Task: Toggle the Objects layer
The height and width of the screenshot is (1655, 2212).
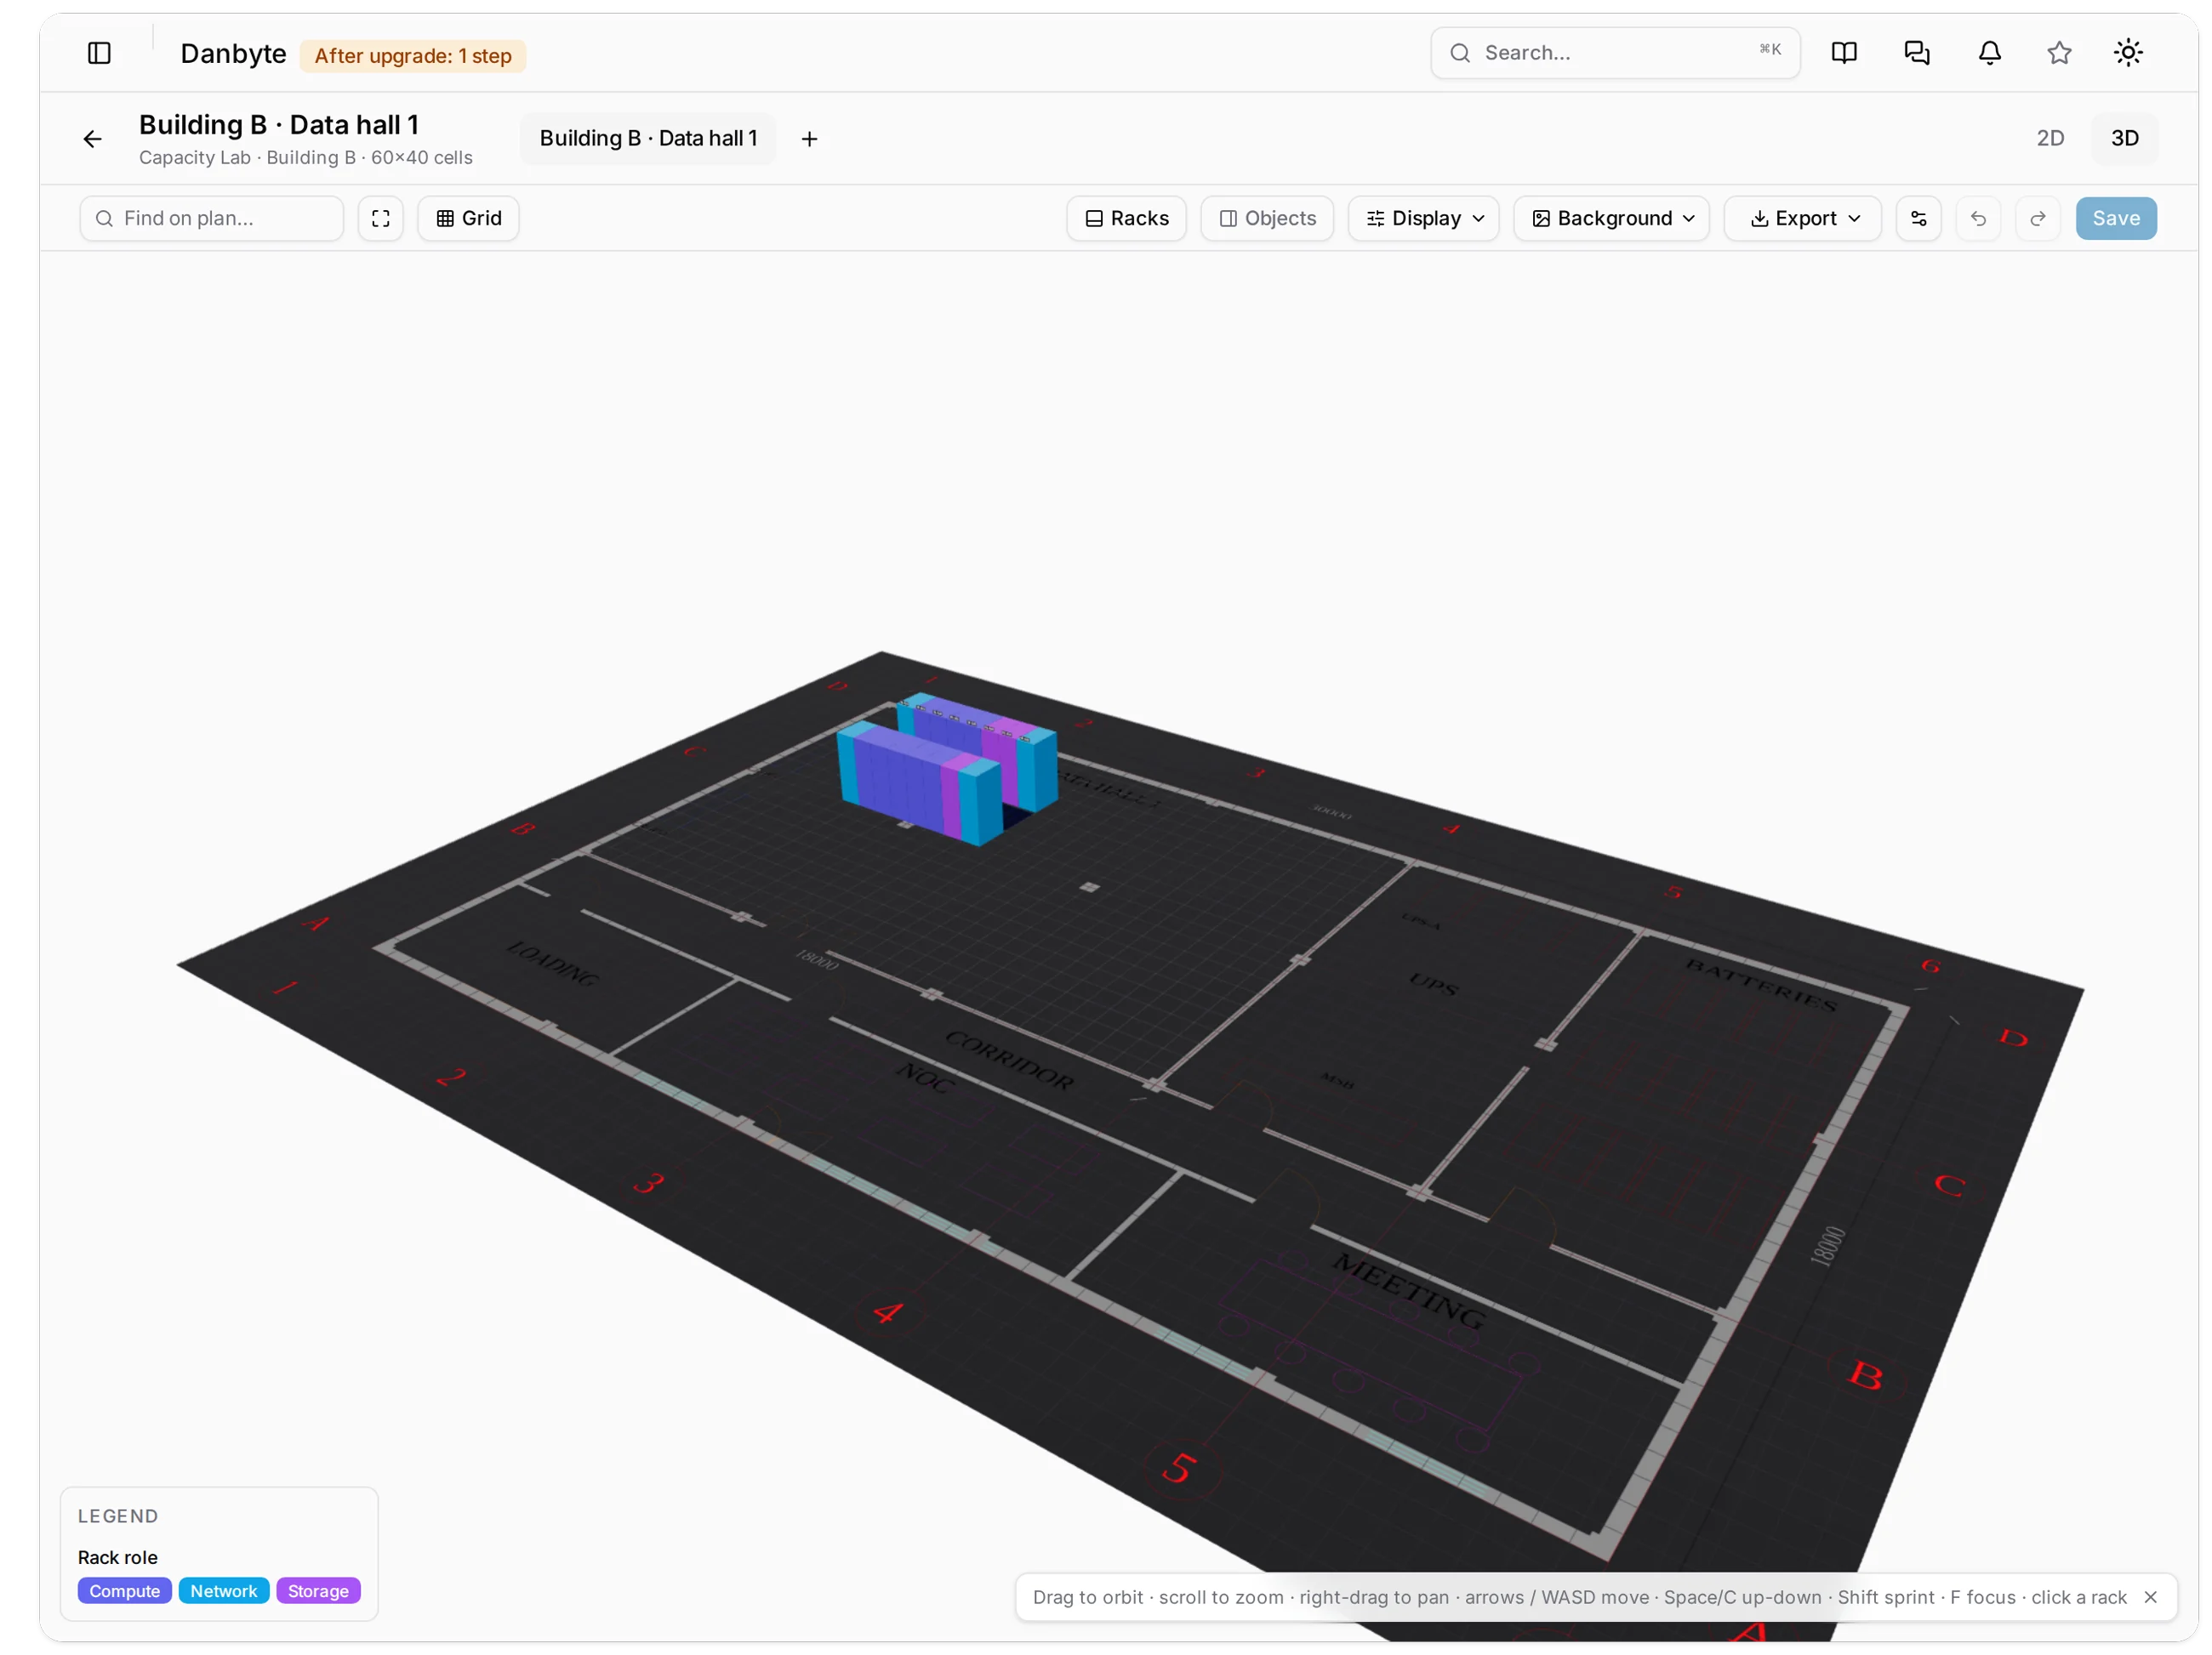Action: pos(1266,218)
